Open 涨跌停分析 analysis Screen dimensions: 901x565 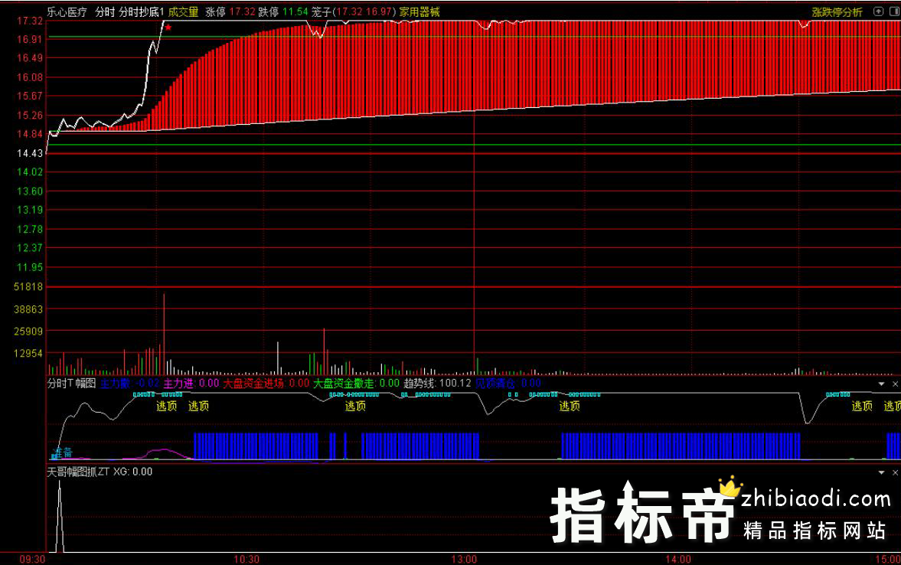(837, 12)
